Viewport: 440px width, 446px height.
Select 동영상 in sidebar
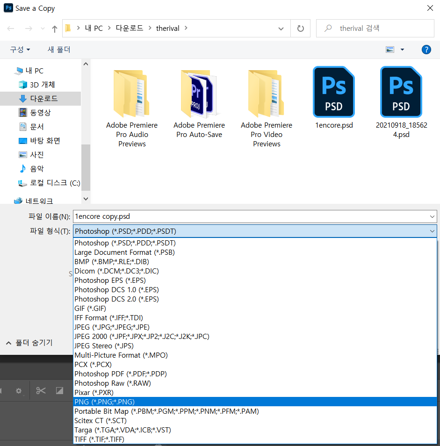pos(35,112)
